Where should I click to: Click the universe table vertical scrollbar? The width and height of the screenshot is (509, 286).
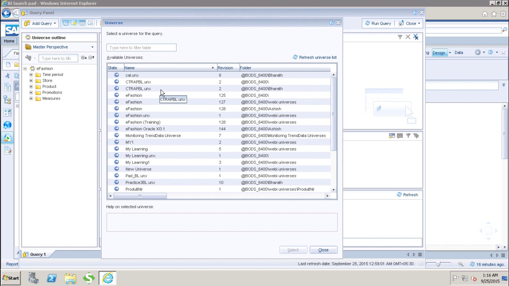[333, 114]
